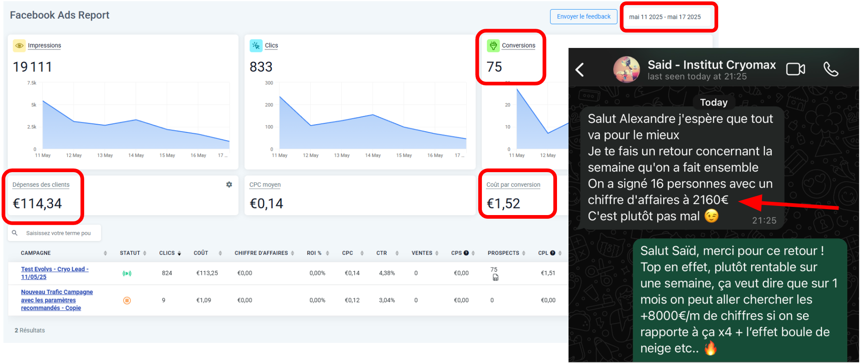Start a voice call with Said
Viewport: 860px width, 363px height.
coord(830,69)
